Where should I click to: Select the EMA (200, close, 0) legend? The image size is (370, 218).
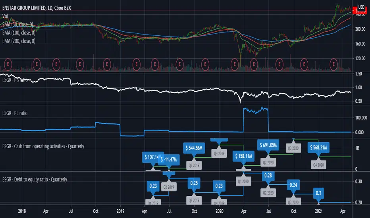pyautogui.click(x=19, y=41)
